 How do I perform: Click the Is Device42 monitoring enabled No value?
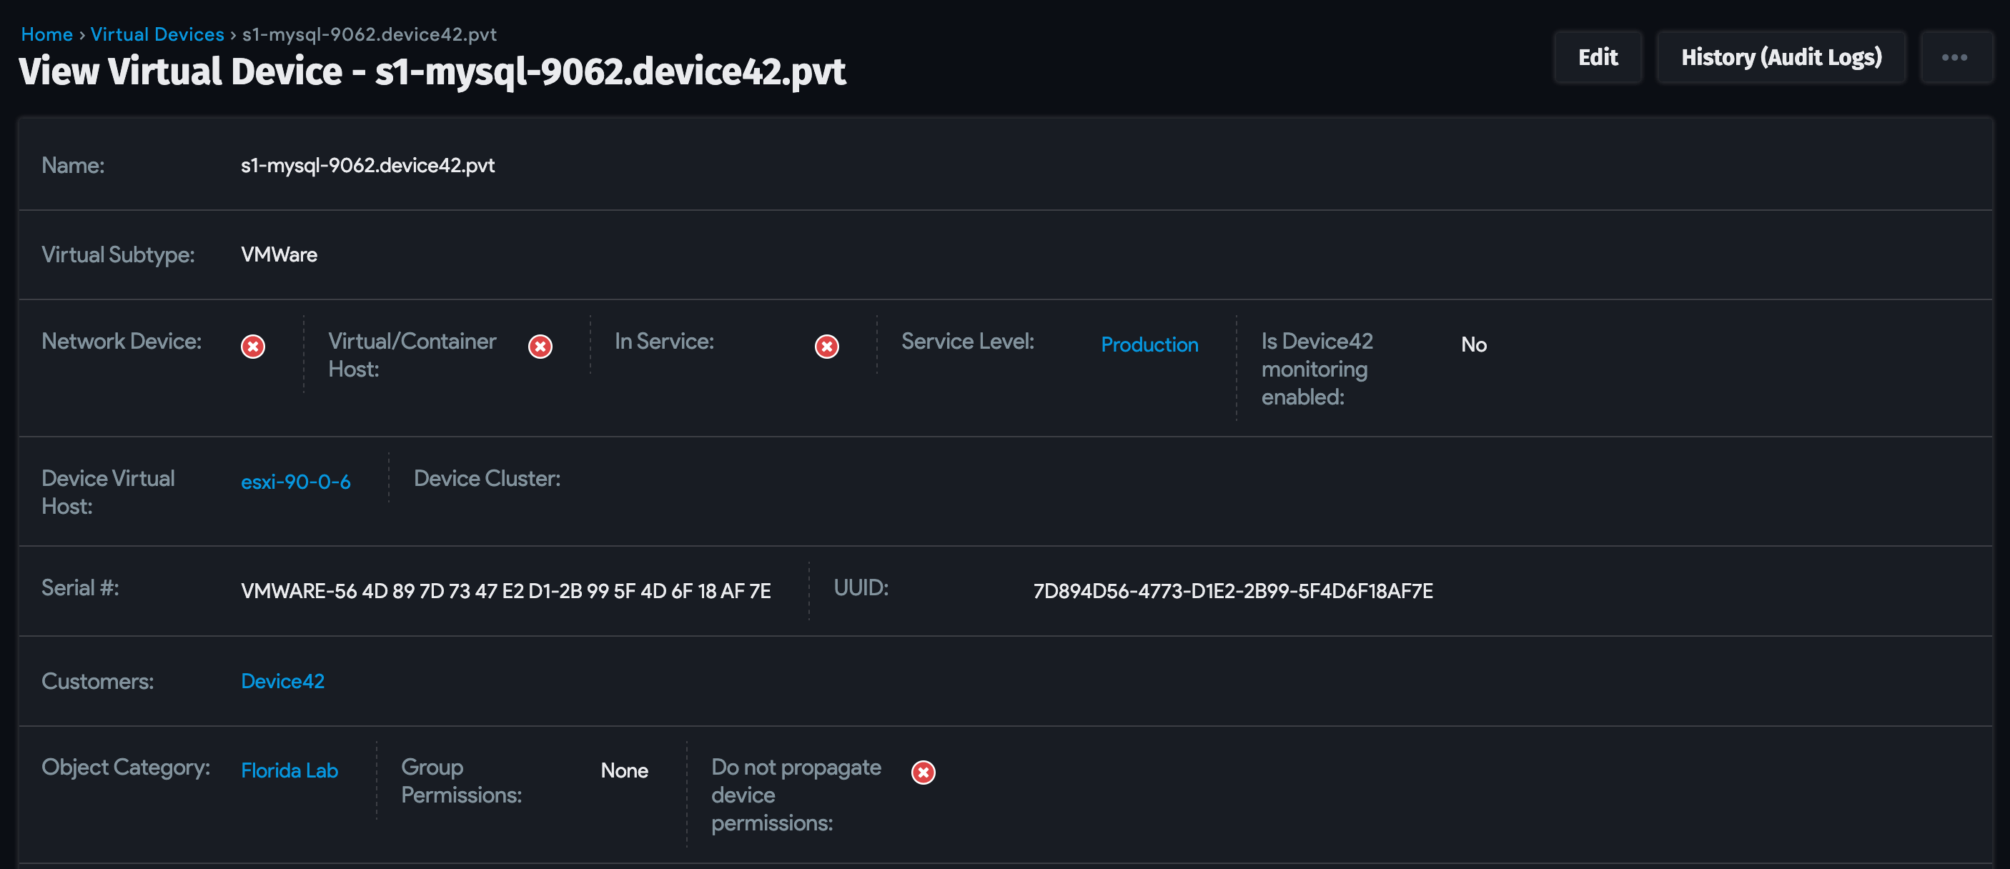(1473, 344)
